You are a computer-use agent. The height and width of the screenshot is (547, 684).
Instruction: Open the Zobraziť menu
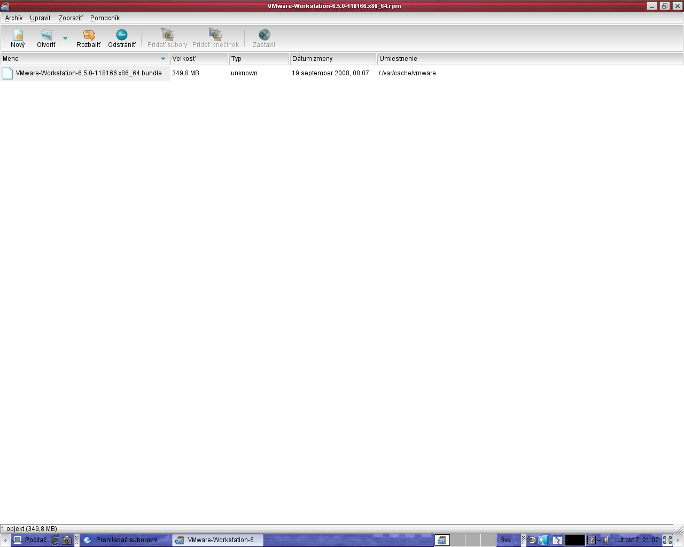[71, 18]
